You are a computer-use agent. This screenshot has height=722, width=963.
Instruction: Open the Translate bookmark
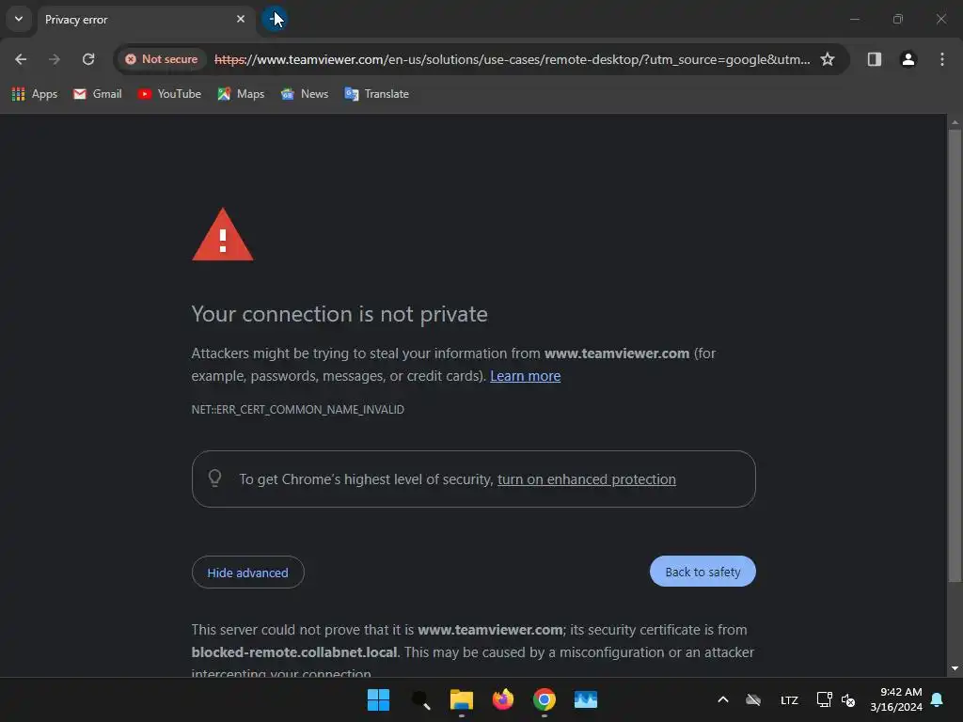pyautogui.click(x=376, y=94)
